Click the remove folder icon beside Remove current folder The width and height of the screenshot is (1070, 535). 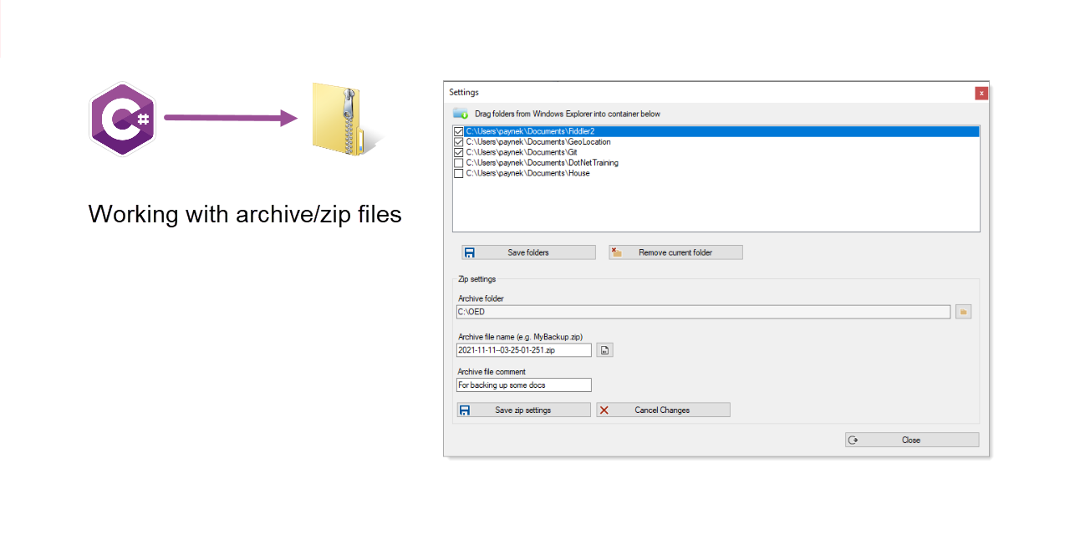click(616, 252)
